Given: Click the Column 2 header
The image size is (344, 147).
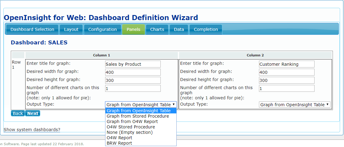Looking at the screenshot, I should 255,55.
